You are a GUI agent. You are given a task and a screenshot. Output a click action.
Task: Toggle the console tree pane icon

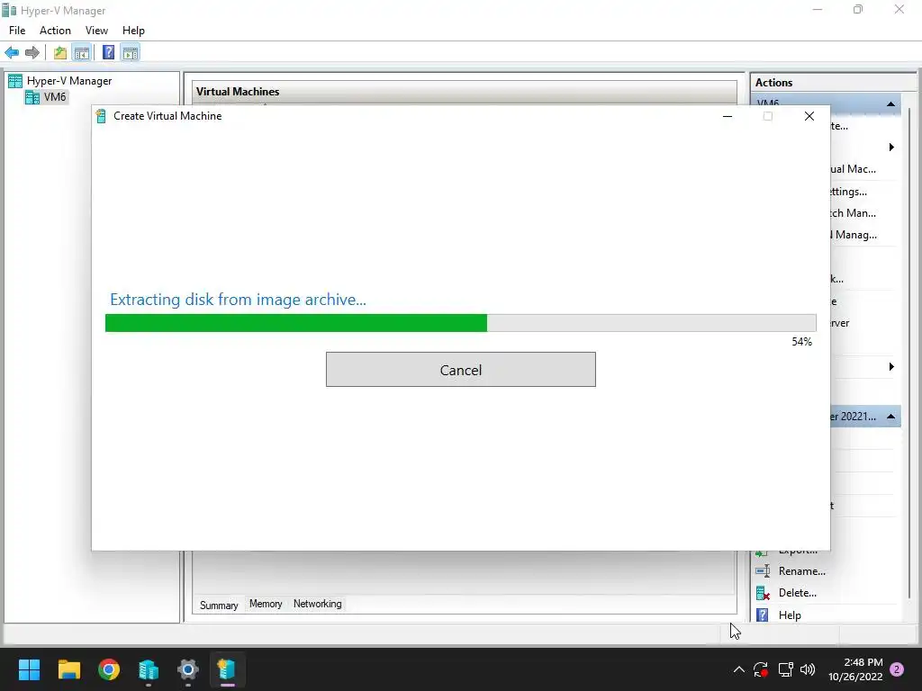click(82, 53)
